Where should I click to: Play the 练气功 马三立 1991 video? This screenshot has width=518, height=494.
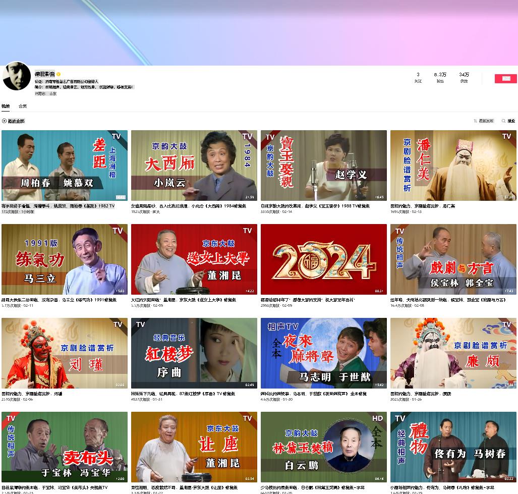(x=65, y=259)
